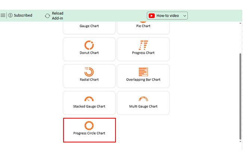
Task: Choose the Multi Gauge Chart icon
Action: 143,99
